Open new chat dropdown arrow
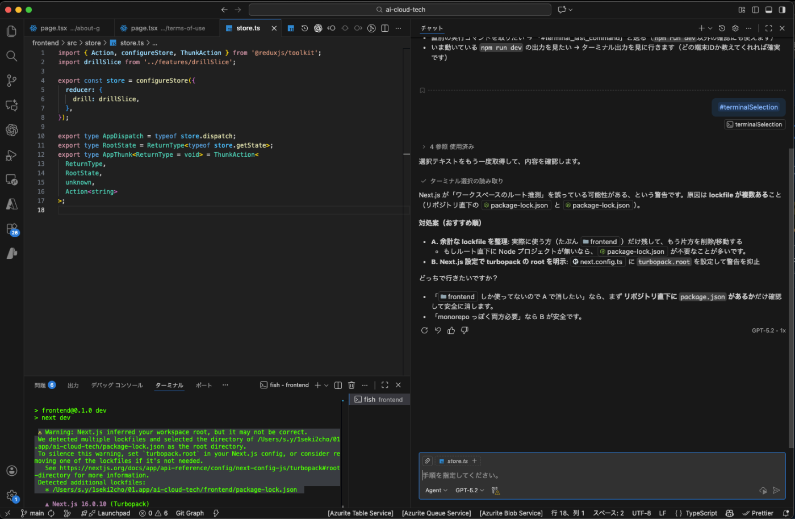The height and width of the screenshot is (519, 795). (710, 28)
